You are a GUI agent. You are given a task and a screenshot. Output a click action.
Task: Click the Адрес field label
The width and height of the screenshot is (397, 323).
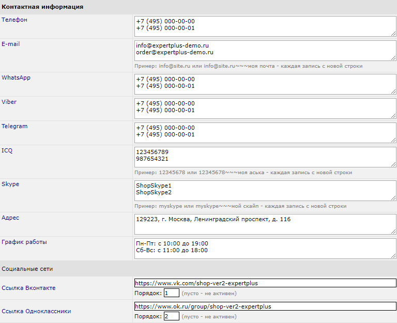tap(10, 218)
